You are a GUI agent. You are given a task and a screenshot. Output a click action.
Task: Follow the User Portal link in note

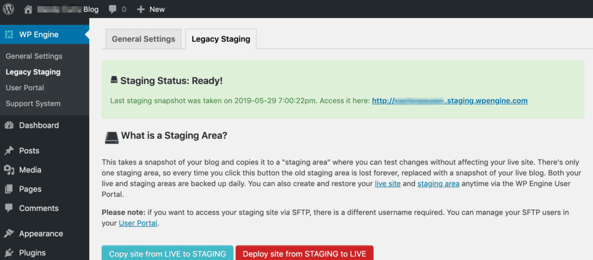coord(138,223)
